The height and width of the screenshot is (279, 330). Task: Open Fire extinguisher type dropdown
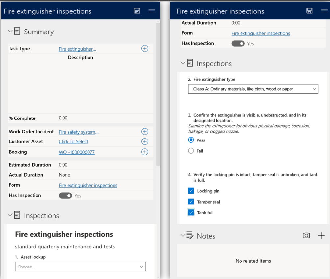pyautogui.click(x=253, y=89)
